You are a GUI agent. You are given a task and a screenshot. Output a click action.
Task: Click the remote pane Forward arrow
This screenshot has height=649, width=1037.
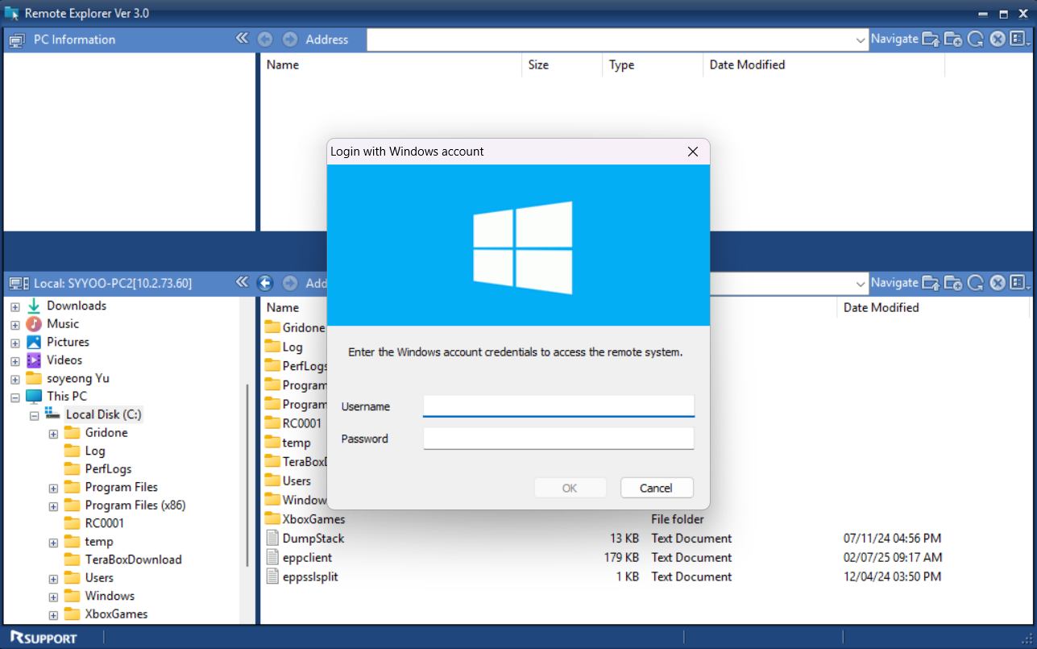pyautogui.click(x=290, y=39)
